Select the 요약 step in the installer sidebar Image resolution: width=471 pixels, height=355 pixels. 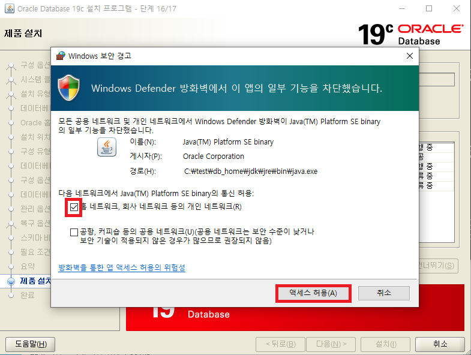click(28, 266)
